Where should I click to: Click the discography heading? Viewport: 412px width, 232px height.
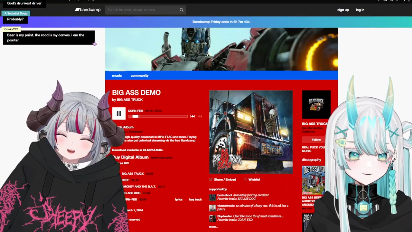point(311,159)
